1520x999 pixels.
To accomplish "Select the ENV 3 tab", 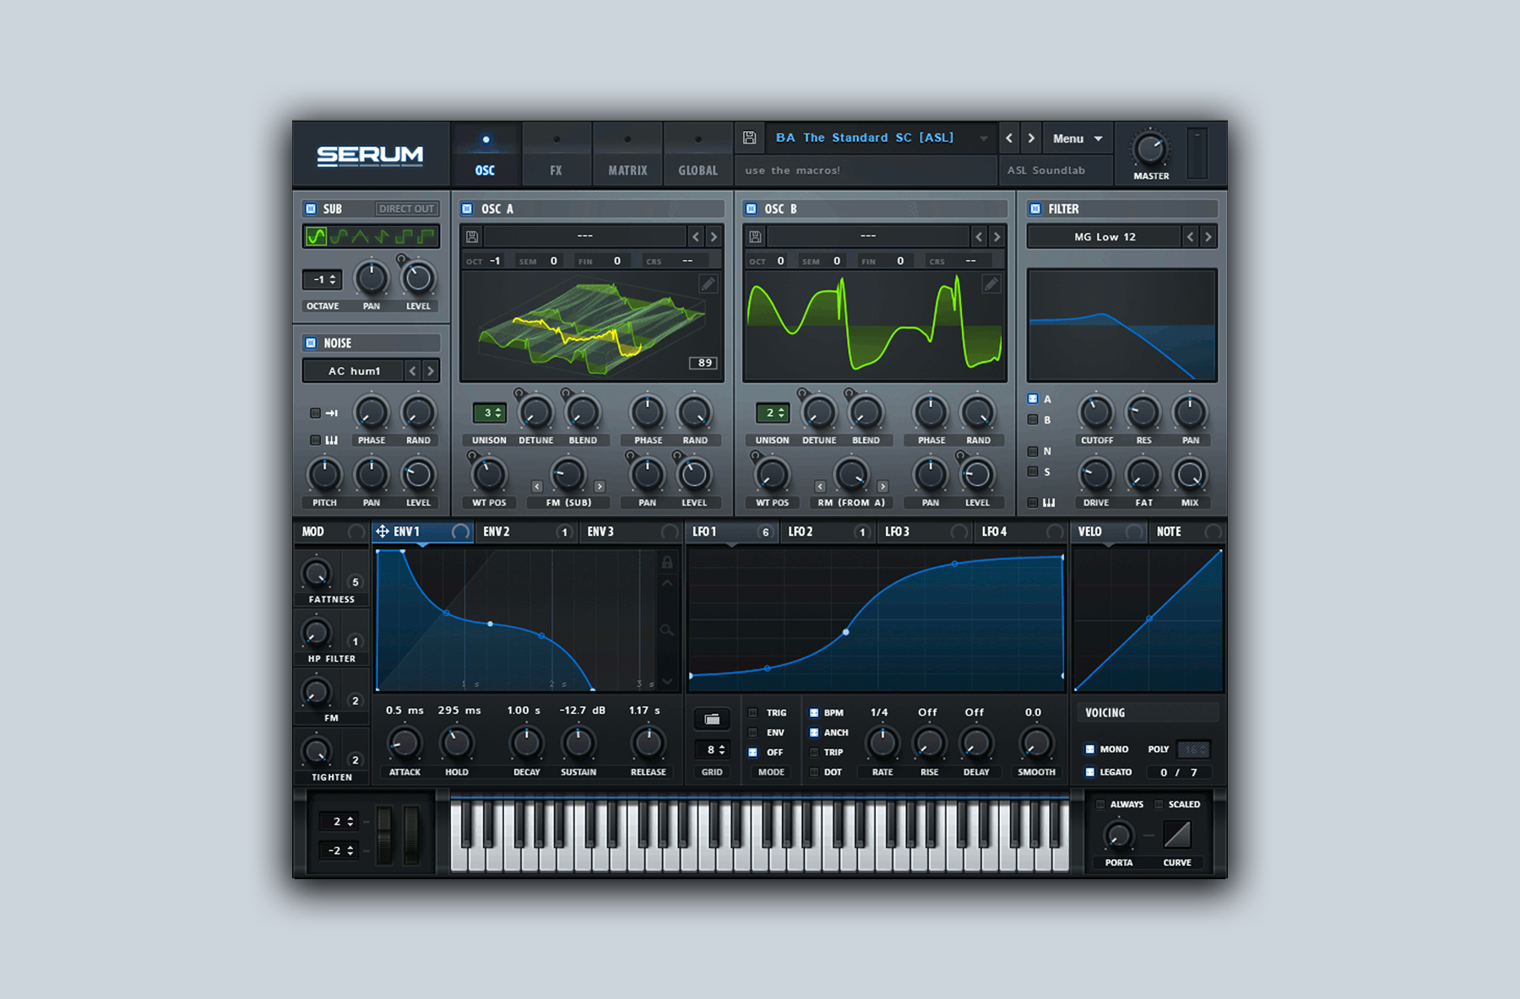I will tap(631, 532).
